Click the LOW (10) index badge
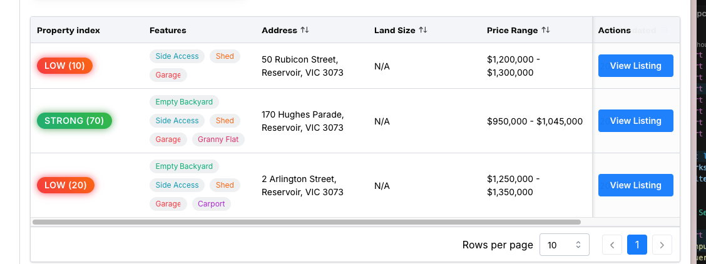 (x=64, y=66)
